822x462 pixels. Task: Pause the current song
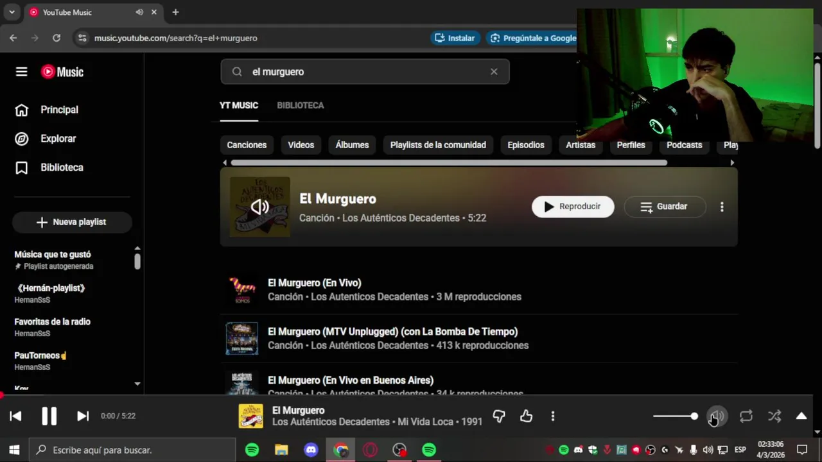click(49, 416)
